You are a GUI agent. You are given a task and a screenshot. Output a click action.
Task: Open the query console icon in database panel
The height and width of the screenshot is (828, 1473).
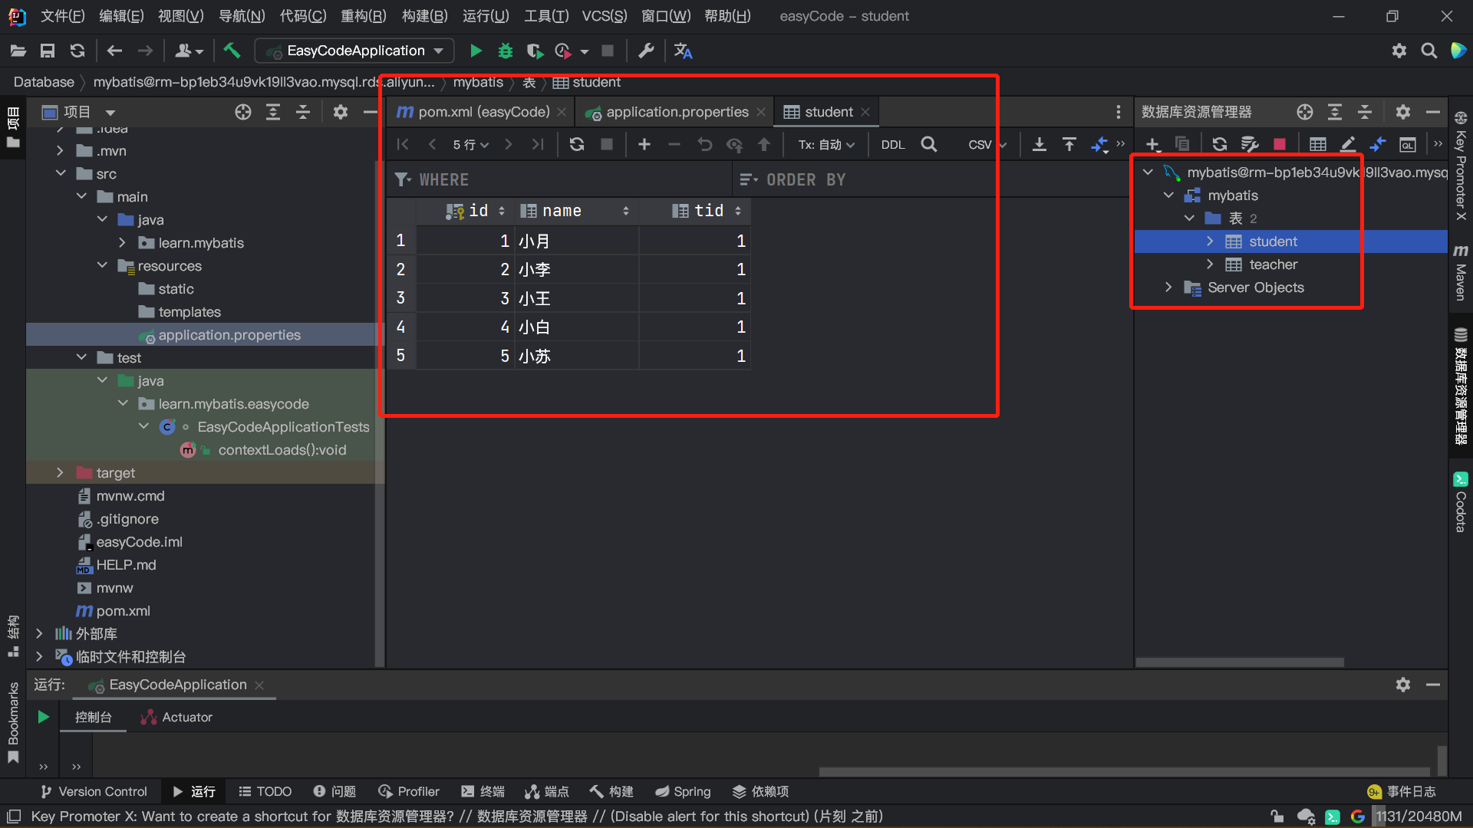coord(1407,144)
